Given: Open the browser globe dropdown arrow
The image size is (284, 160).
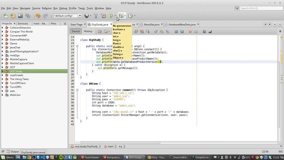Looking at the screenshot, I should coord(91,16).
